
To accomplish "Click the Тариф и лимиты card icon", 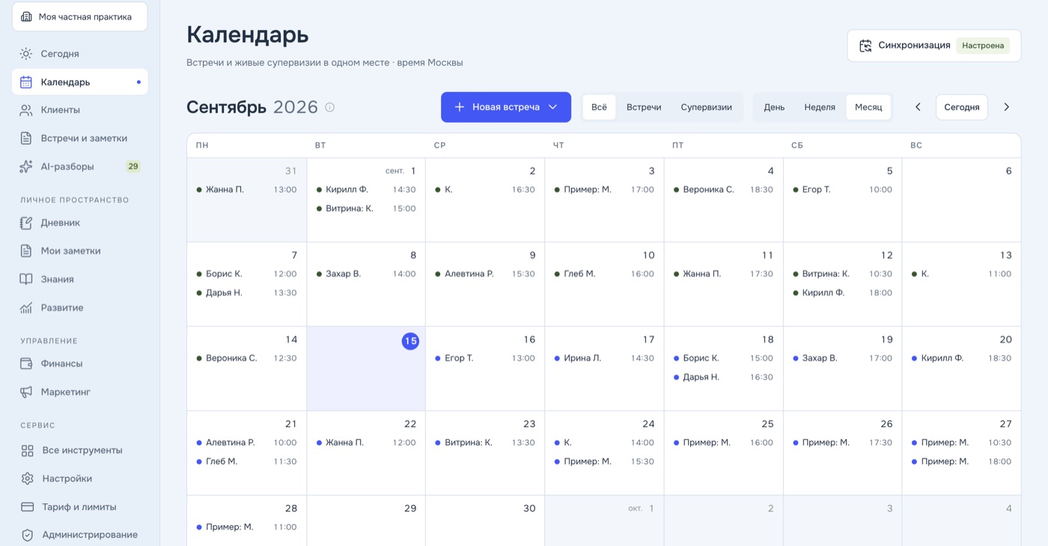I will coord(28,507).
